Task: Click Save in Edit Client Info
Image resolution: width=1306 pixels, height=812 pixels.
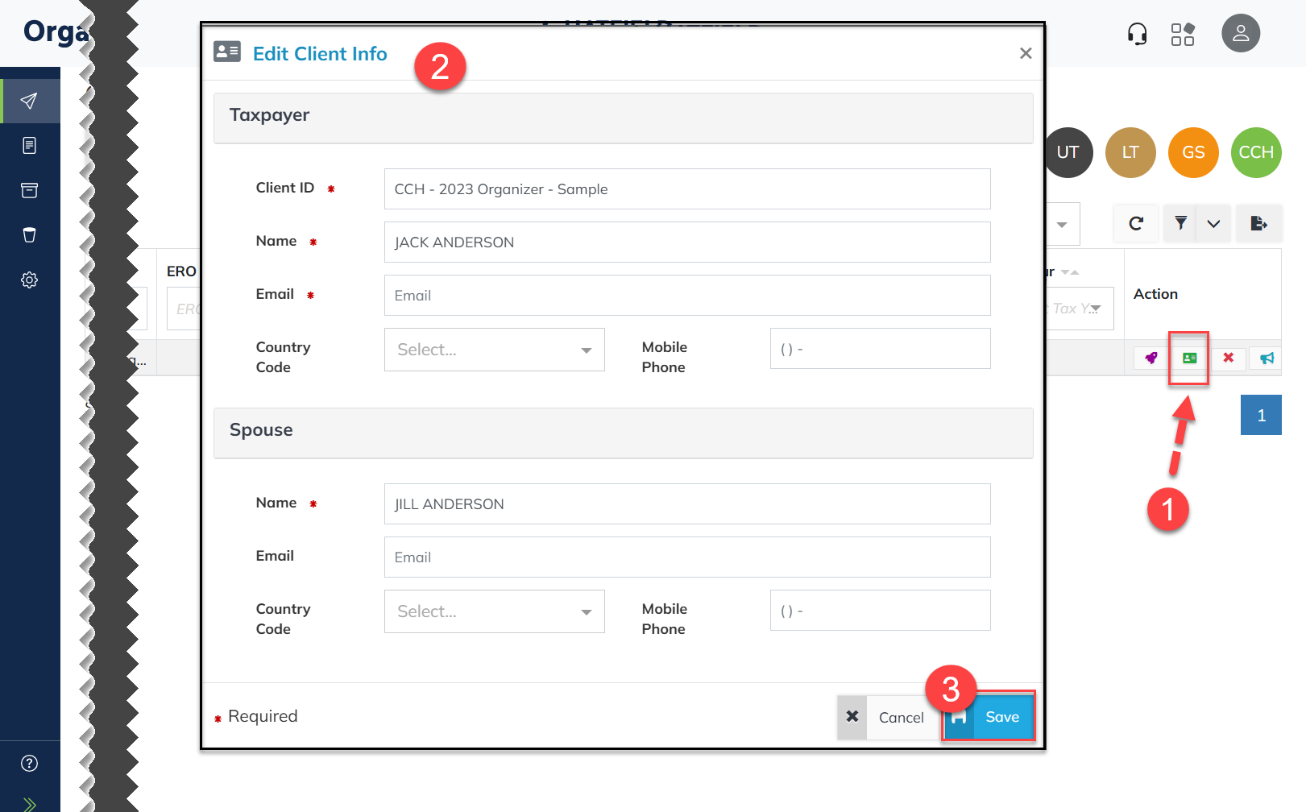Action: coord(989,717)
